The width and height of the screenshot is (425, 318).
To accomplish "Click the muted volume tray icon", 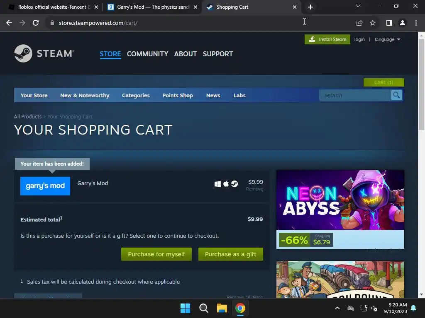I will tap(374, 308).
